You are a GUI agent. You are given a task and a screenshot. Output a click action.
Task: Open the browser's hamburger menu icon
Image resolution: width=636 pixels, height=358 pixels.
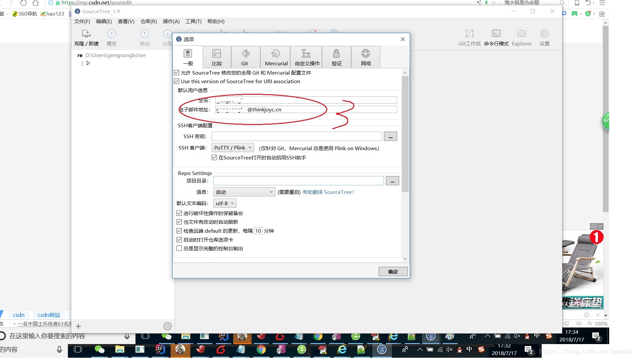point(602,3)
